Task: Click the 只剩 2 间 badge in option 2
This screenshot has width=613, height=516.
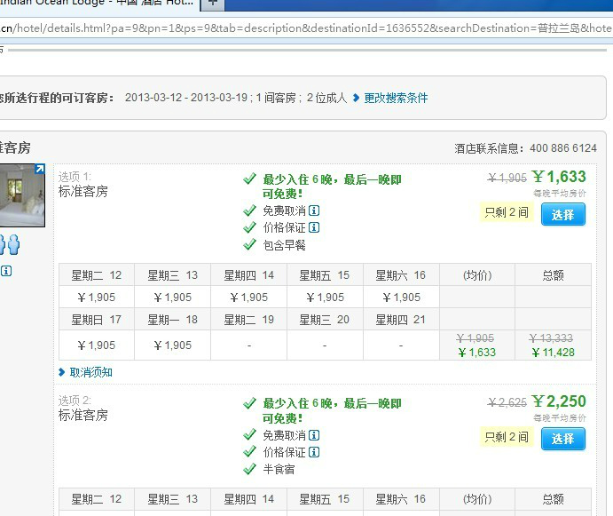Action: pyautogui.click(x=507, y=437)
